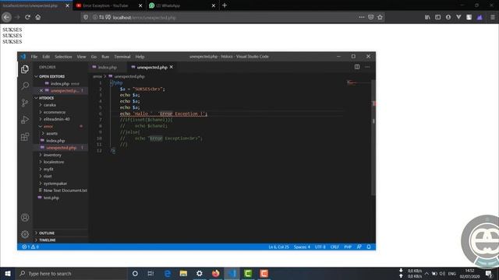Open the Source Control view in VS Code
499x280 pixels.
[25, 103]
